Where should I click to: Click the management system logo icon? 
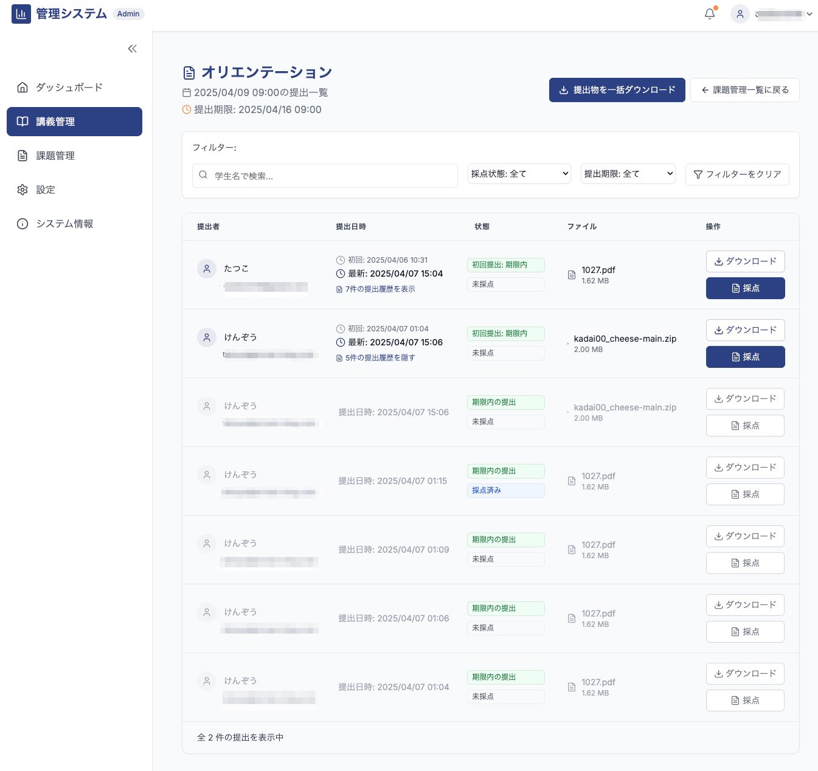tap(21, 14)
